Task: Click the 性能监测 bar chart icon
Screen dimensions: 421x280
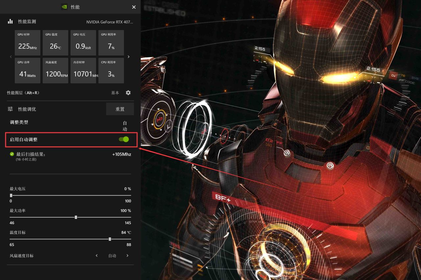Action: (x=10, y=22)
